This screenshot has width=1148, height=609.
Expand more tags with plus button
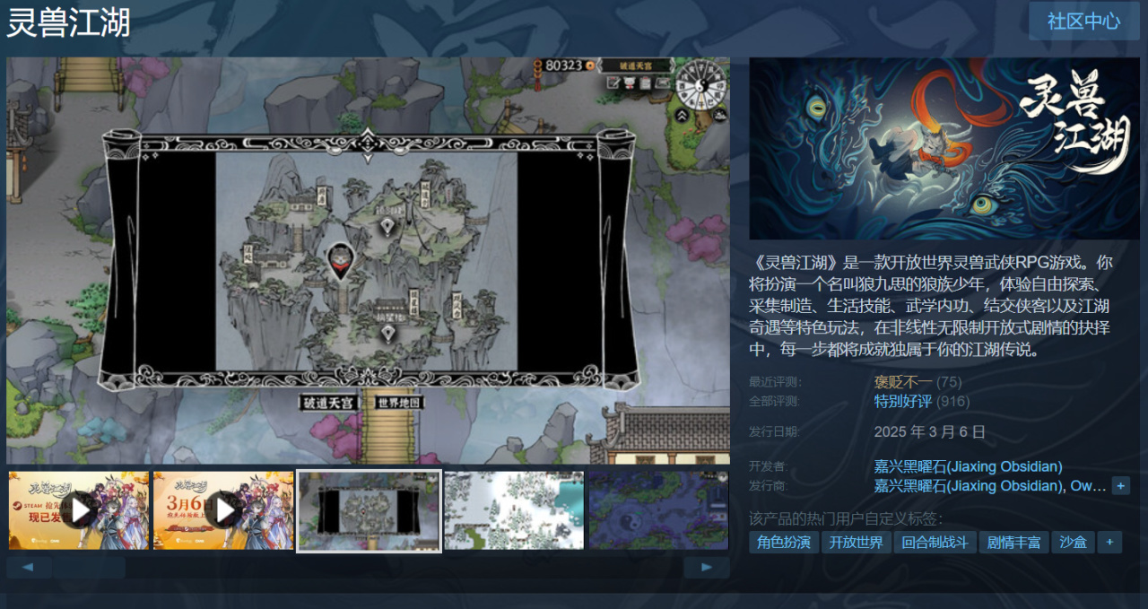[x=1109, y=542]
